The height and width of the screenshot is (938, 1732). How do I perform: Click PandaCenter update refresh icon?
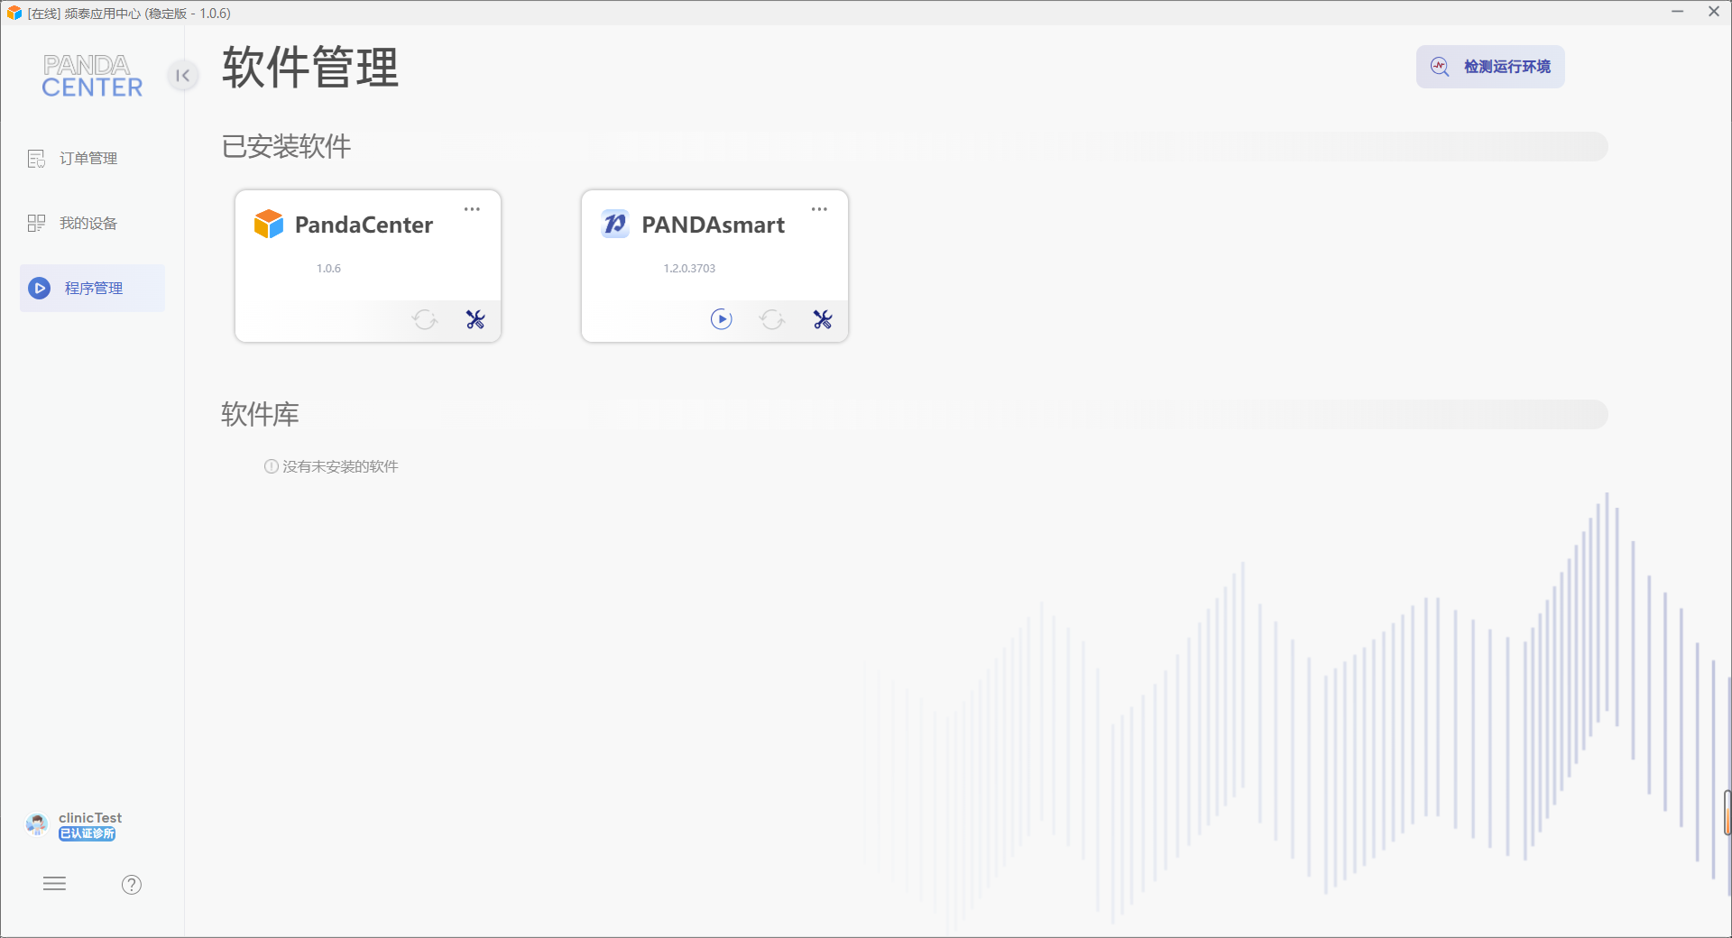coord(425,319)
